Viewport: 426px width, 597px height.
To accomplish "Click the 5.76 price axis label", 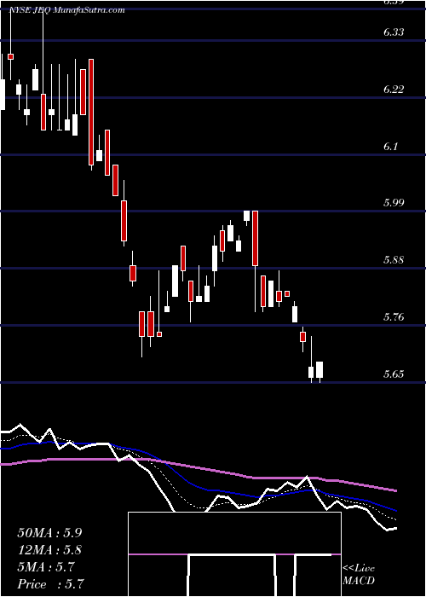I will [x=394, y=316].
